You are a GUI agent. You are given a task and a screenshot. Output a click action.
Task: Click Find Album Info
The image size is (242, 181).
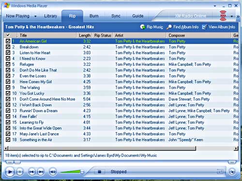182,27
